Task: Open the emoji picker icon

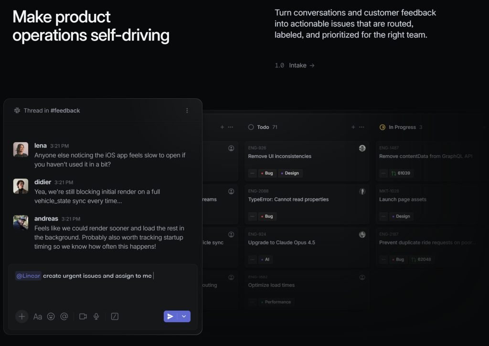Action: (x=51, y=317)
